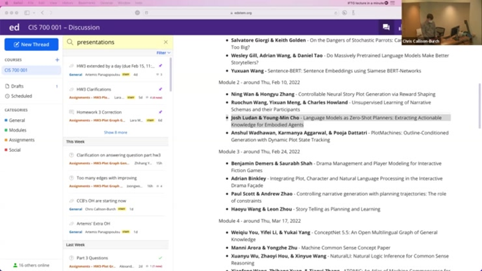Image resolution: width=482 pixels, height=271 pixels.
Task: Select the CIS 700 001 course
Action: (x=17, y=70)
